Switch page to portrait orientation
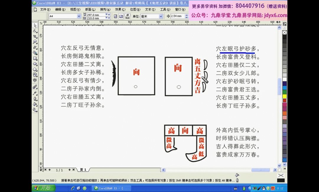Image resolution: width=319 pixels, height=192 pixels. (x=115, y=16)
